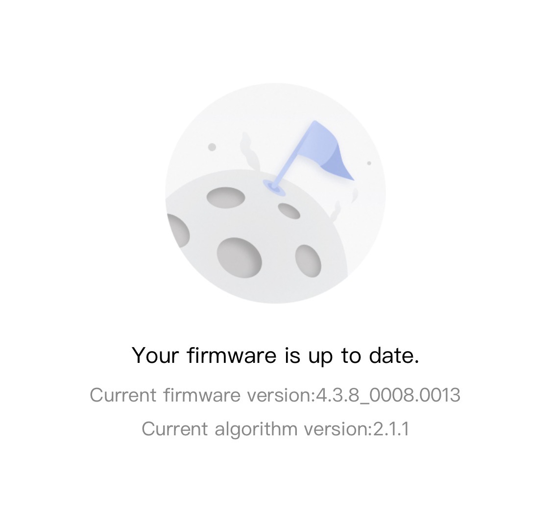Click the wavy wisp beside the larger gray dot
The image size is (551, 523).
pyautogui.click(x=246, y=149)
